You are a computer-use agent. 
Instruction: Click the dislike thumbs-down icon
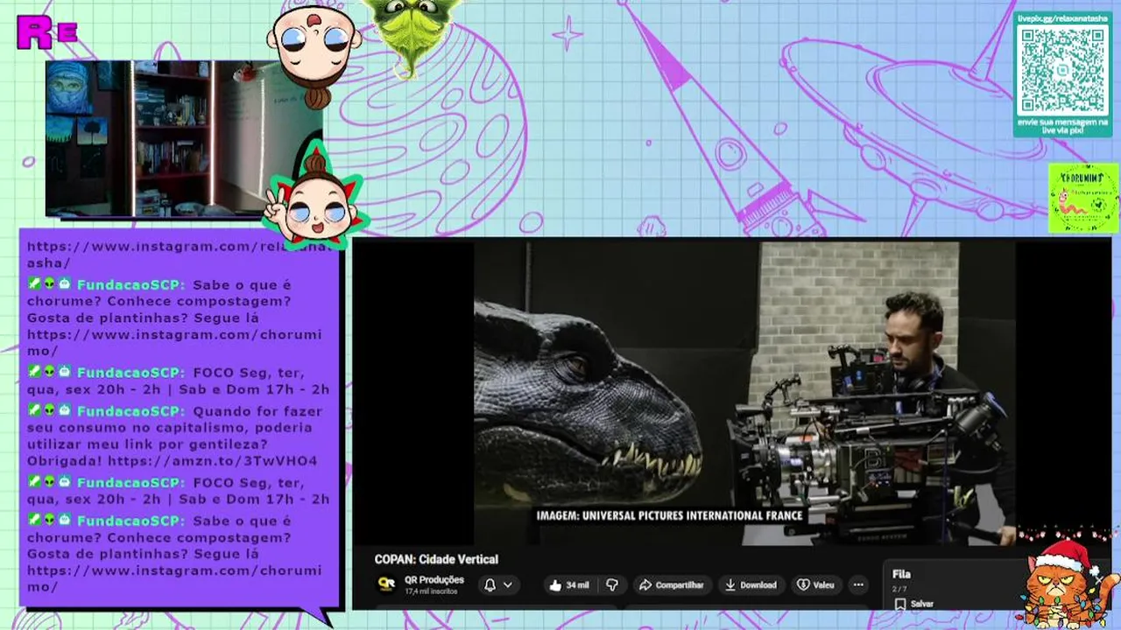612,584
